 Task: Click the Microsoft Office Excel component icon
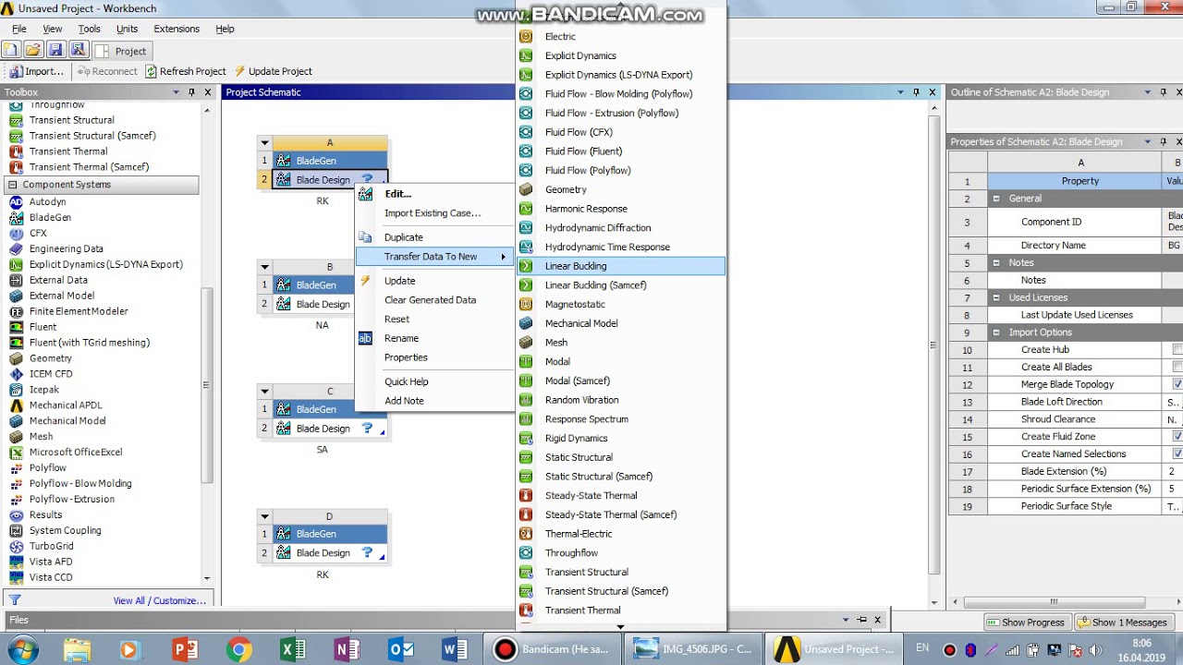(16, 453)
